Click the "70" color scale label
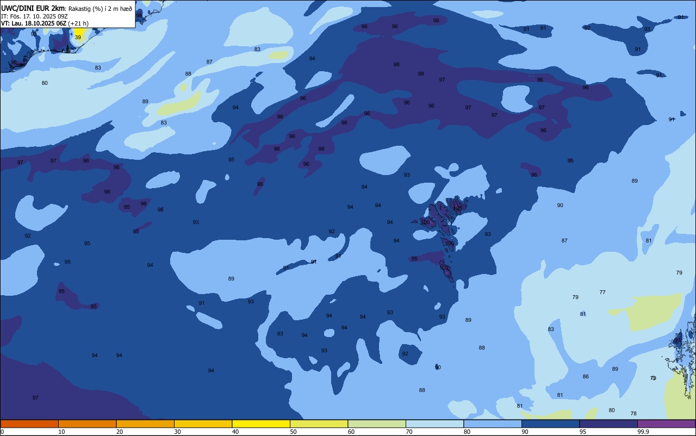This screenshot has height=436, width=696. 409,432
